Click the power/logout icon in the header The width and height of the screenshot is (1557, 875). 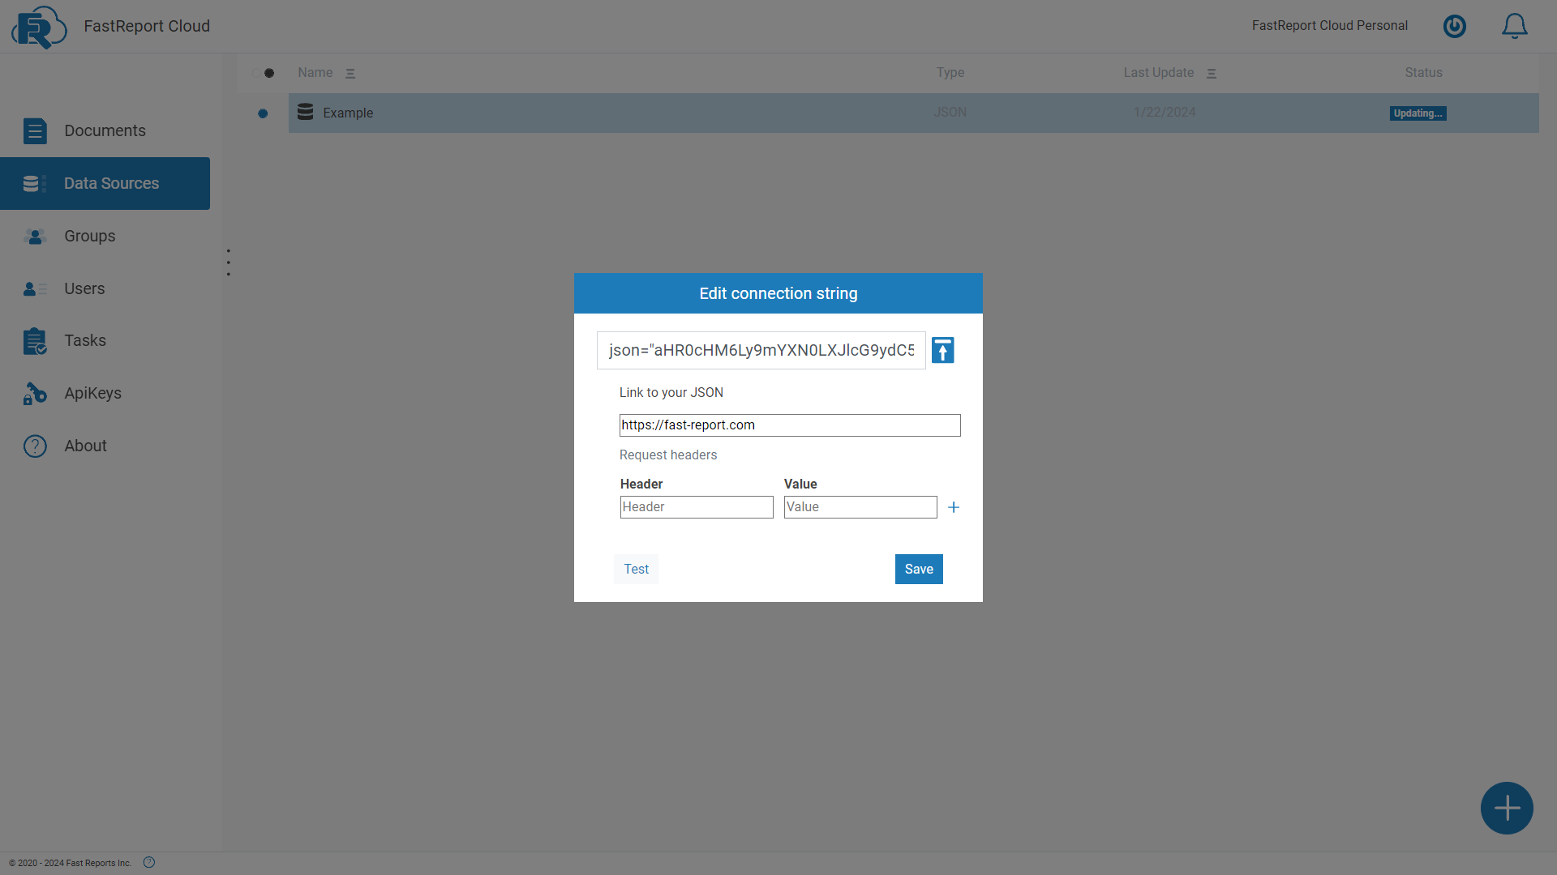click(x=1454, y=26)
